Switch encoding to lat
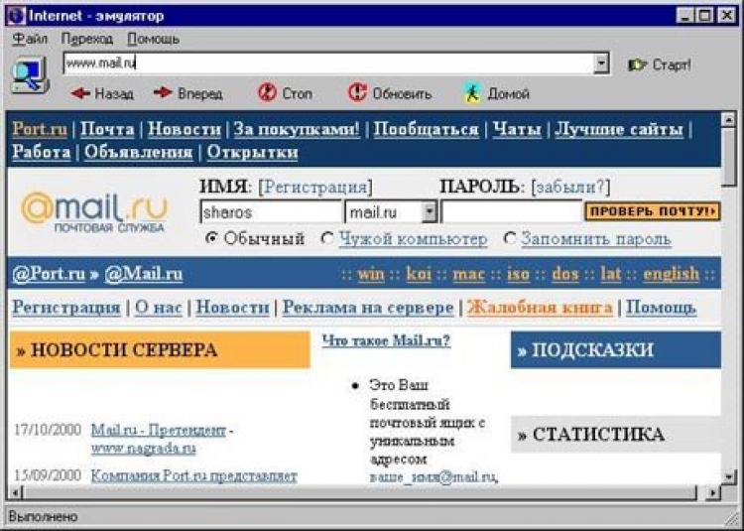This screenshot has height=531, width=744. (611, 274)
